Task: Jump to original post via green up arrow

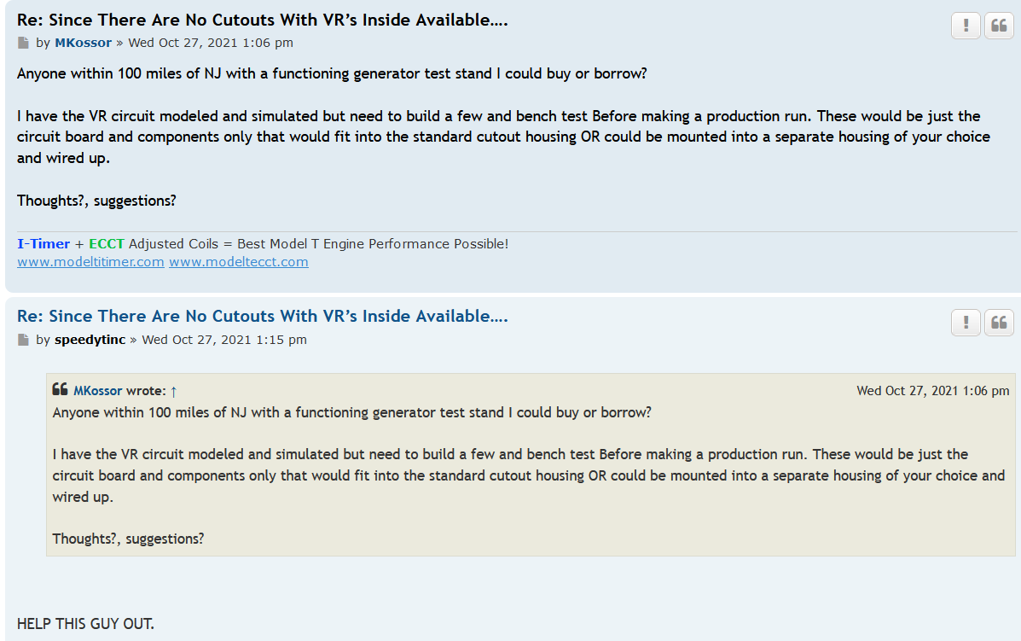Action: click(173, 391)
